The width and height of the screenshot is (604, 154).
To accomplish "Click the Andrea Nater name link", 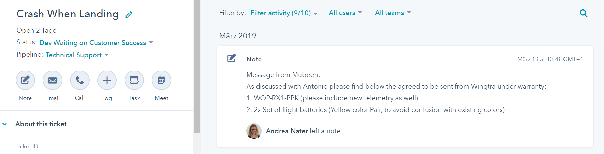I will pyautogui.click(x=287, y=131).
